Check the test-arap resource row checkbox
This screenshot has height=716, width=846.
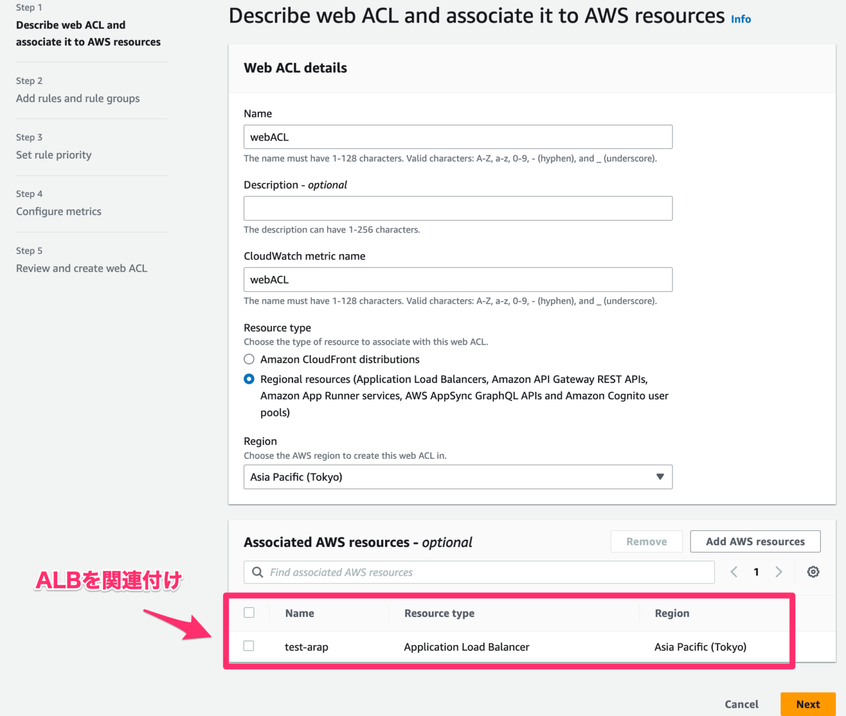[248, 646]
